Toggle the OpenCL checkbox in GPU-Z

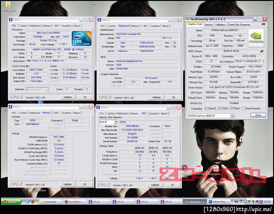point(206,109)
